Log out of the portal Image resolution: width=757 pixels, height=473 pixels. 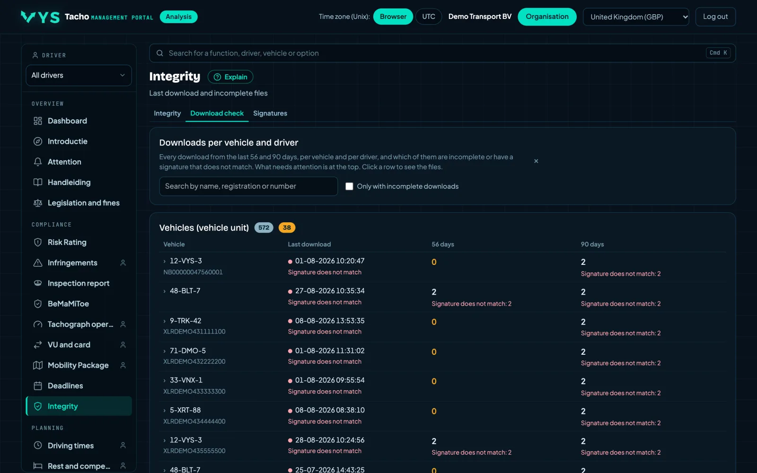(x=715, y=17)
